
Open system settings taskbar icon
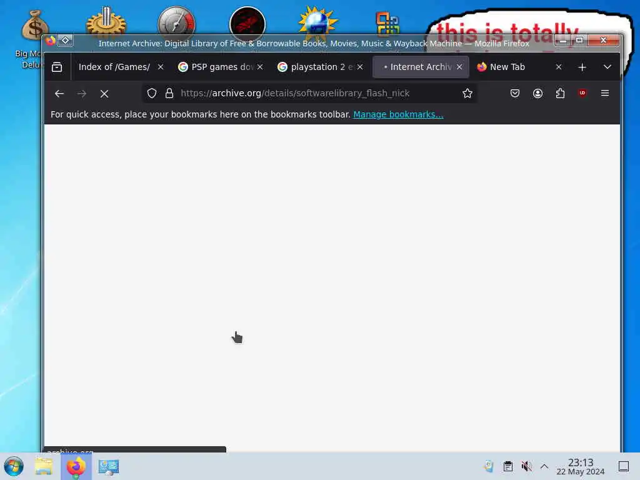(x=109, y=466)
